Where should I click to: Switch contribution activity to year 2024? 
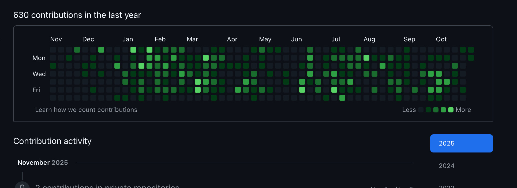click(446, 166)
